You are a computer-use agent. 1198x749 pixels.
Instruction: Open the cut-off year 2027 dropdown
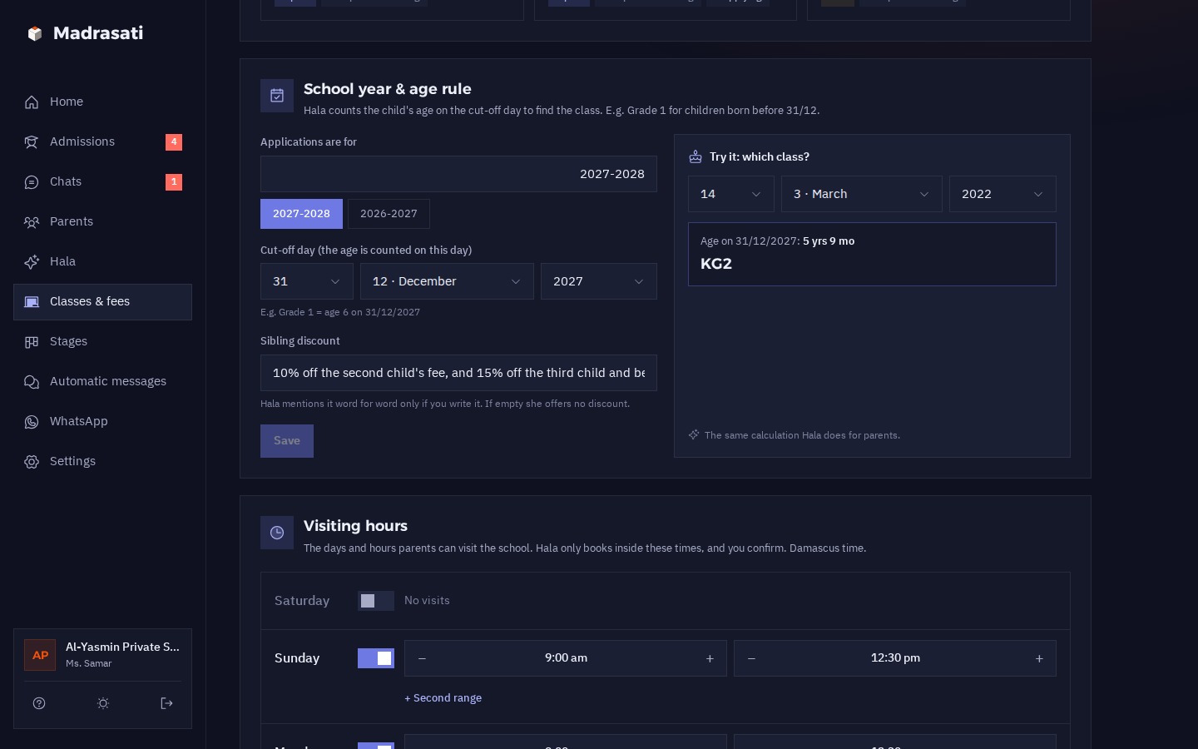coord(599,281)
